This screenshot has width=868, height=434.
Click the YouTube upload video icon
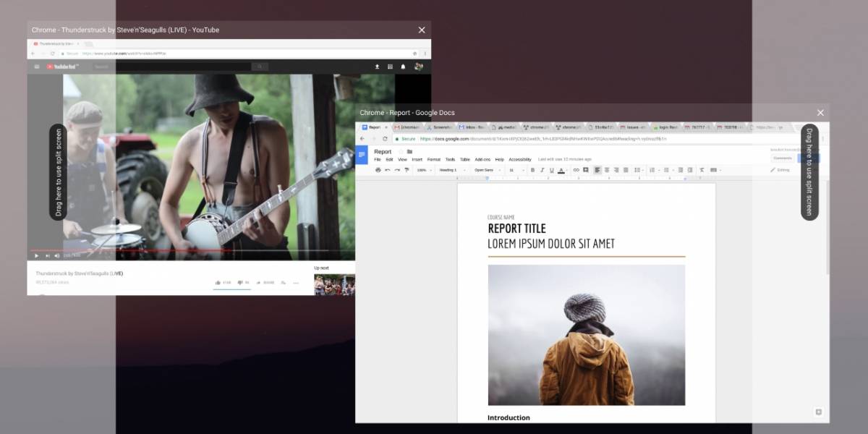click(x=377, y=67)
